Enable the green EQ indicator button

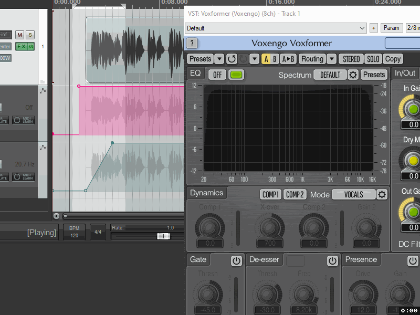click(236, 75)
